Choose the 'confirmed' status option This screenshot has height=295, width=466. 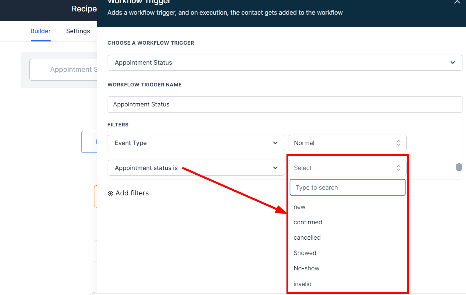tap(308, 222)
